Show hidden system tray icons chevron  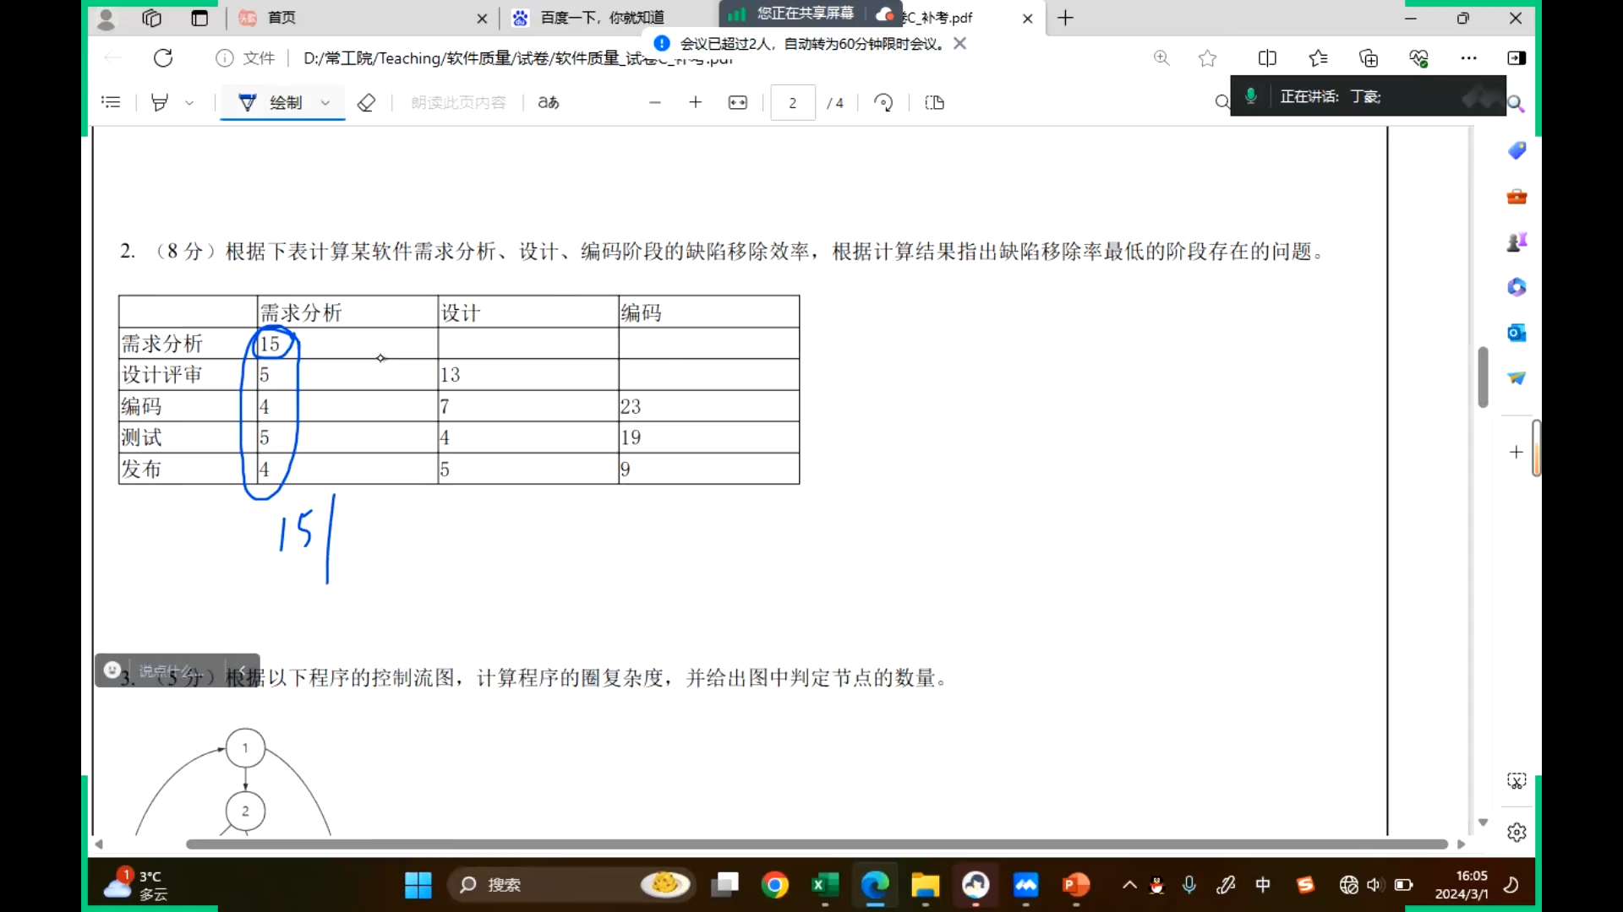click(1129, 885)
